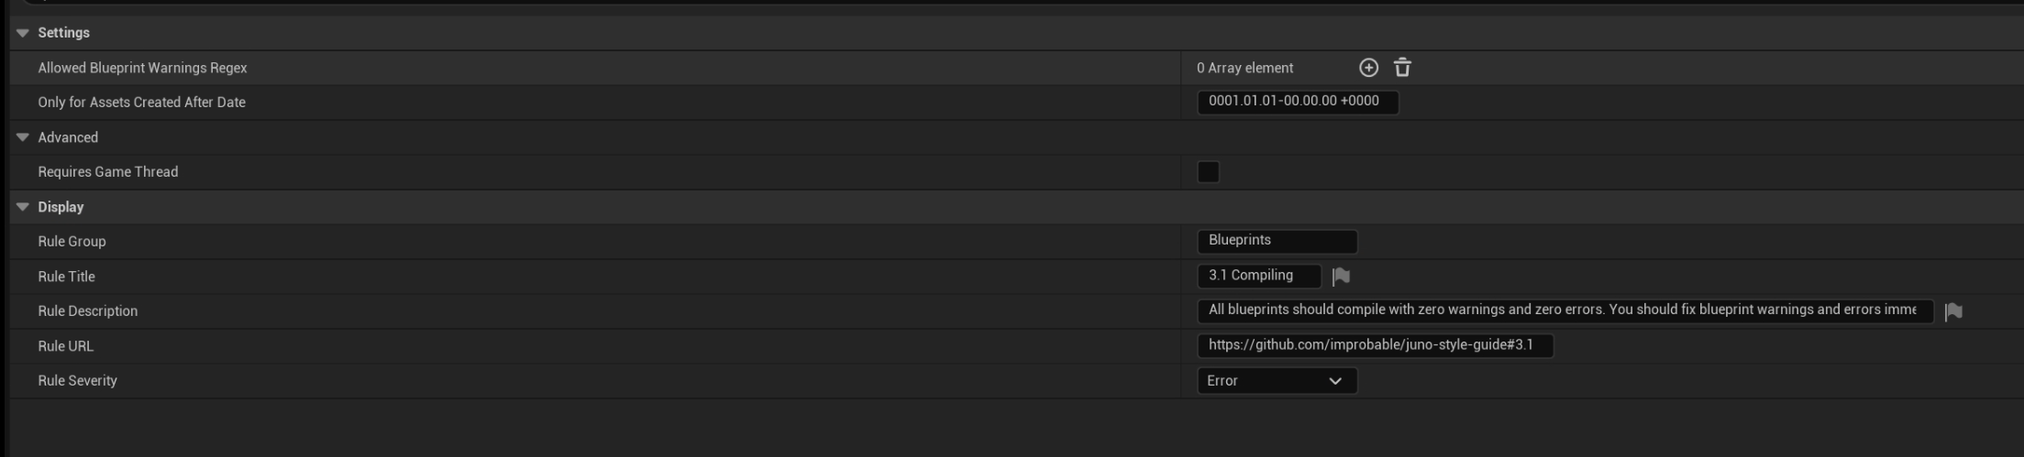Click the Rule Description text box

(1564, 310)
